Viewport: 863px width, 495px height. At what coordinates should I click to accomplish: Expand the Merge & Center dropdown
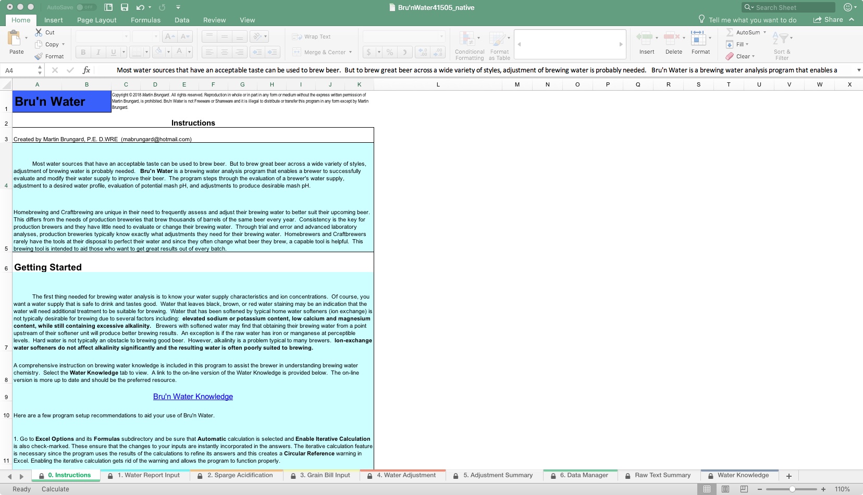[x=350, y=52]
